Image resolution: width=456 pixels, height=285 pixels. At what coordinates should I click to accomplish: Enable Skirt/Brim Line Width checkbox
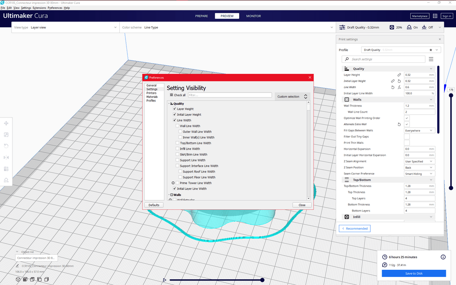click(177, 155)
